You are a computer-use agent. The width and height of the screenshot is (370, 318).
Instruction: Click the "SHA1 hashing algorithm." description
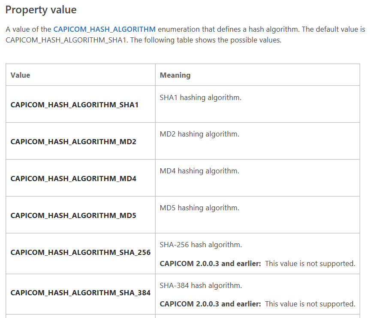pos(201,97)
